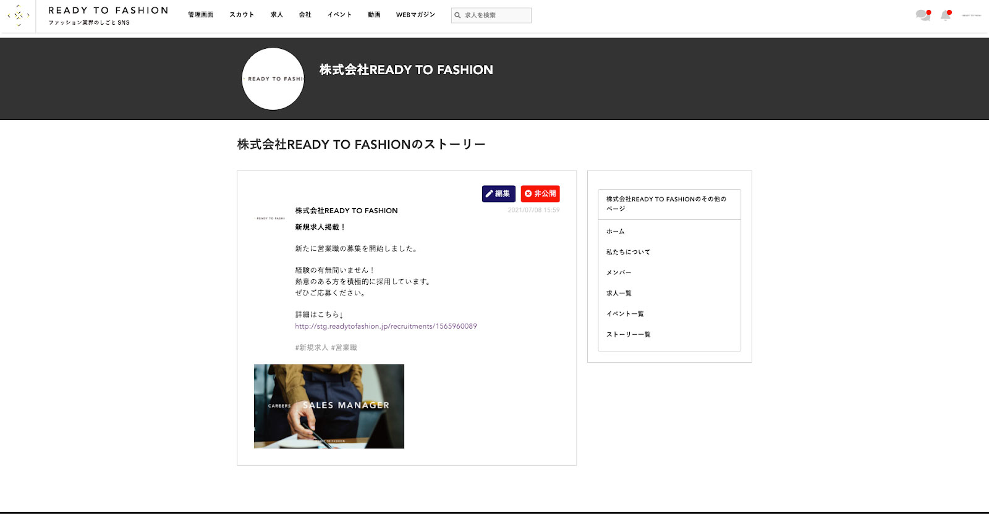This screenshot has width=989, height=514.
Task: Click the READY TO FASHION header wordmark
Action: [x=108, y=11]
